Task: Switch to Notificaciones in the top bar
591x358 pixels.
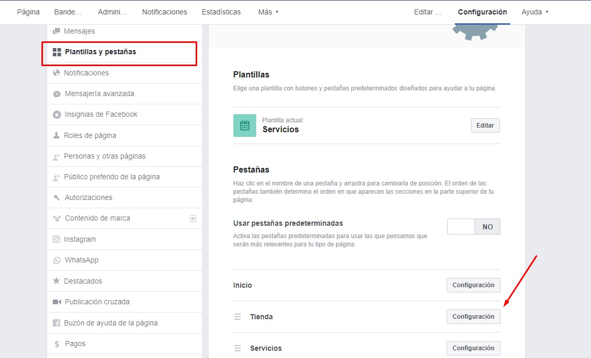Action: tap(165, 12)
